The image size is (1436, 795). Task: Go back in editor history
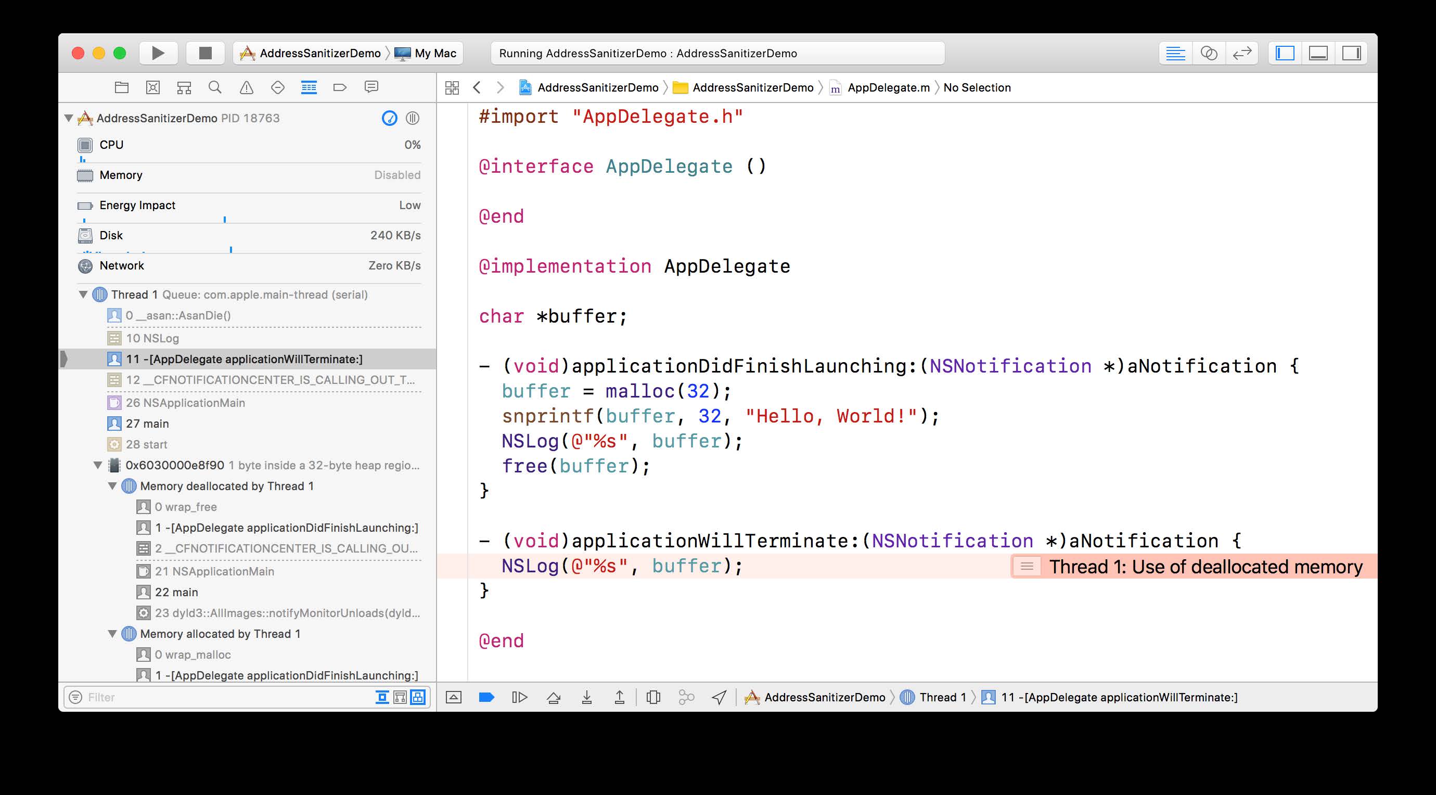(x=477, y=87)
